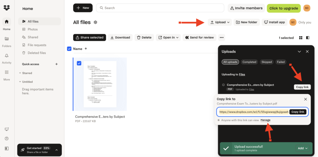Click the file name Comprehensive E...ters by Subject
The image size is (318, 157).
[x=100, y=117]
